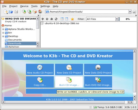Click the K3b 1.0.5 (c) 1999 - 2007 footer
The height and width of the screenshot is (110, 138).
[x=70, y=100]
